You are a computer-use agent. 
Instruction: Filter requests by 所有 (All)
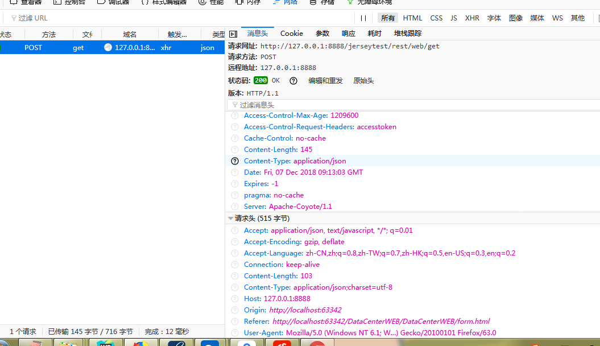[x=388, y=18]
